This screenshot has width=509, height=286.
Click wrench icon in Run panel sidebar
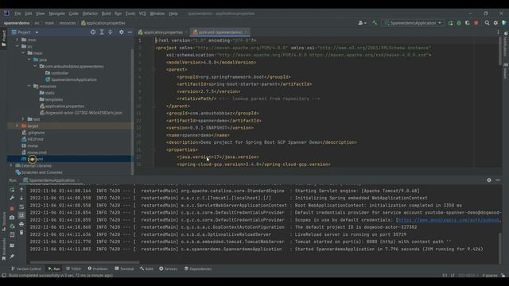point(12,198)
